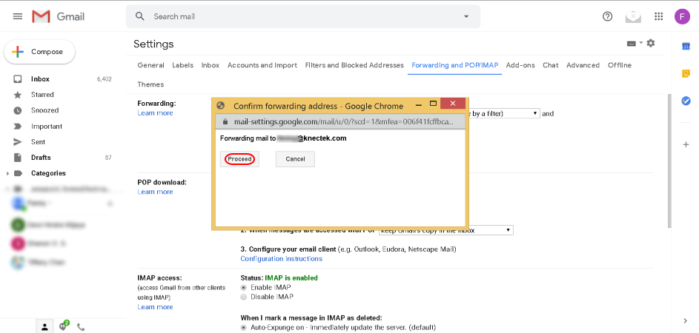Switch to the Chat tab
This screenshot has height=333, width=699.
[551, 65]
